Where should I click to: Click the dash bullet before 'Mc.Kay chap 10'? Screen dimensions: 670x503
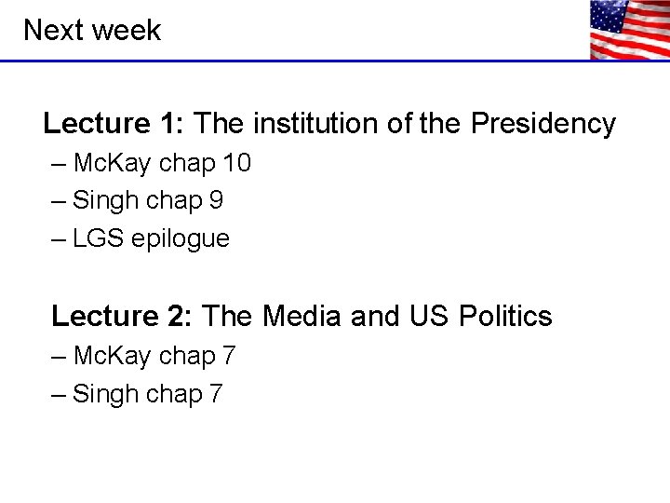[x=60, y=163]
